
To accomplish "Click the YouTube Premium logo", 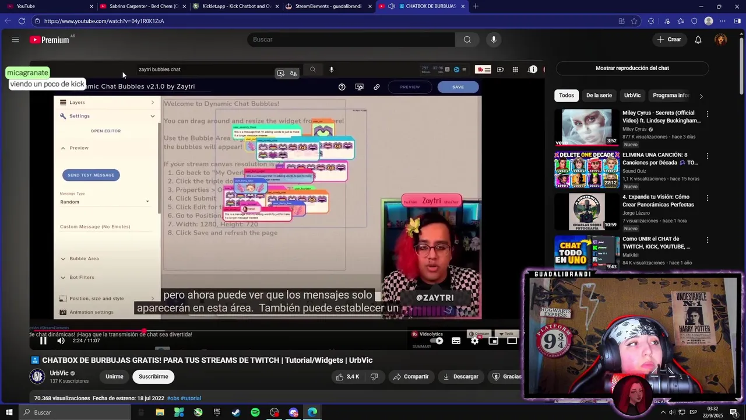I will [x=50, y=40].
